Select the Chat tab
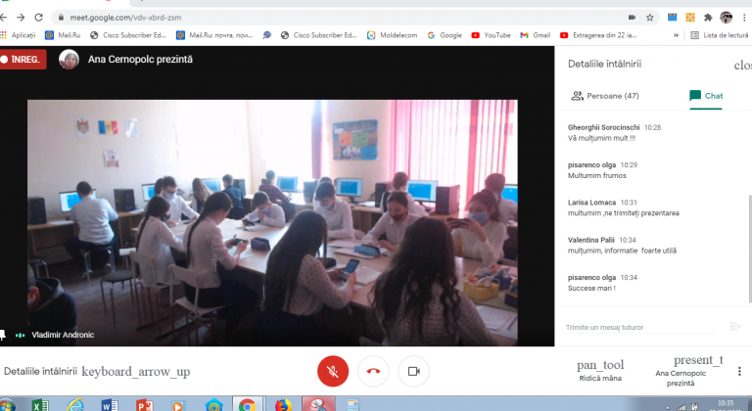This screenshot has height=411, width=752. click(706, 96)
